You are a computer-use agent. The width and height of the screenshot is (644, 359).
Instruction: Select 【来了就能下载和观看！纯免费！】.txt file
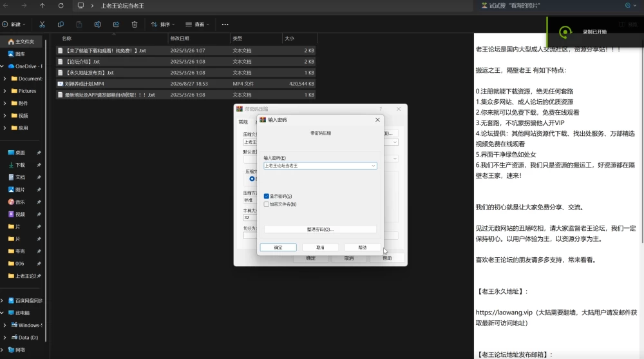pos(185,50)
